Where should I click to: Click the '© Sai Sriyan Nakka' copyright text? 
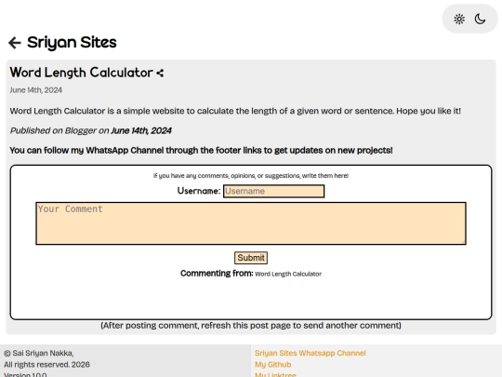pyautogui.click(x=39, y=353)
